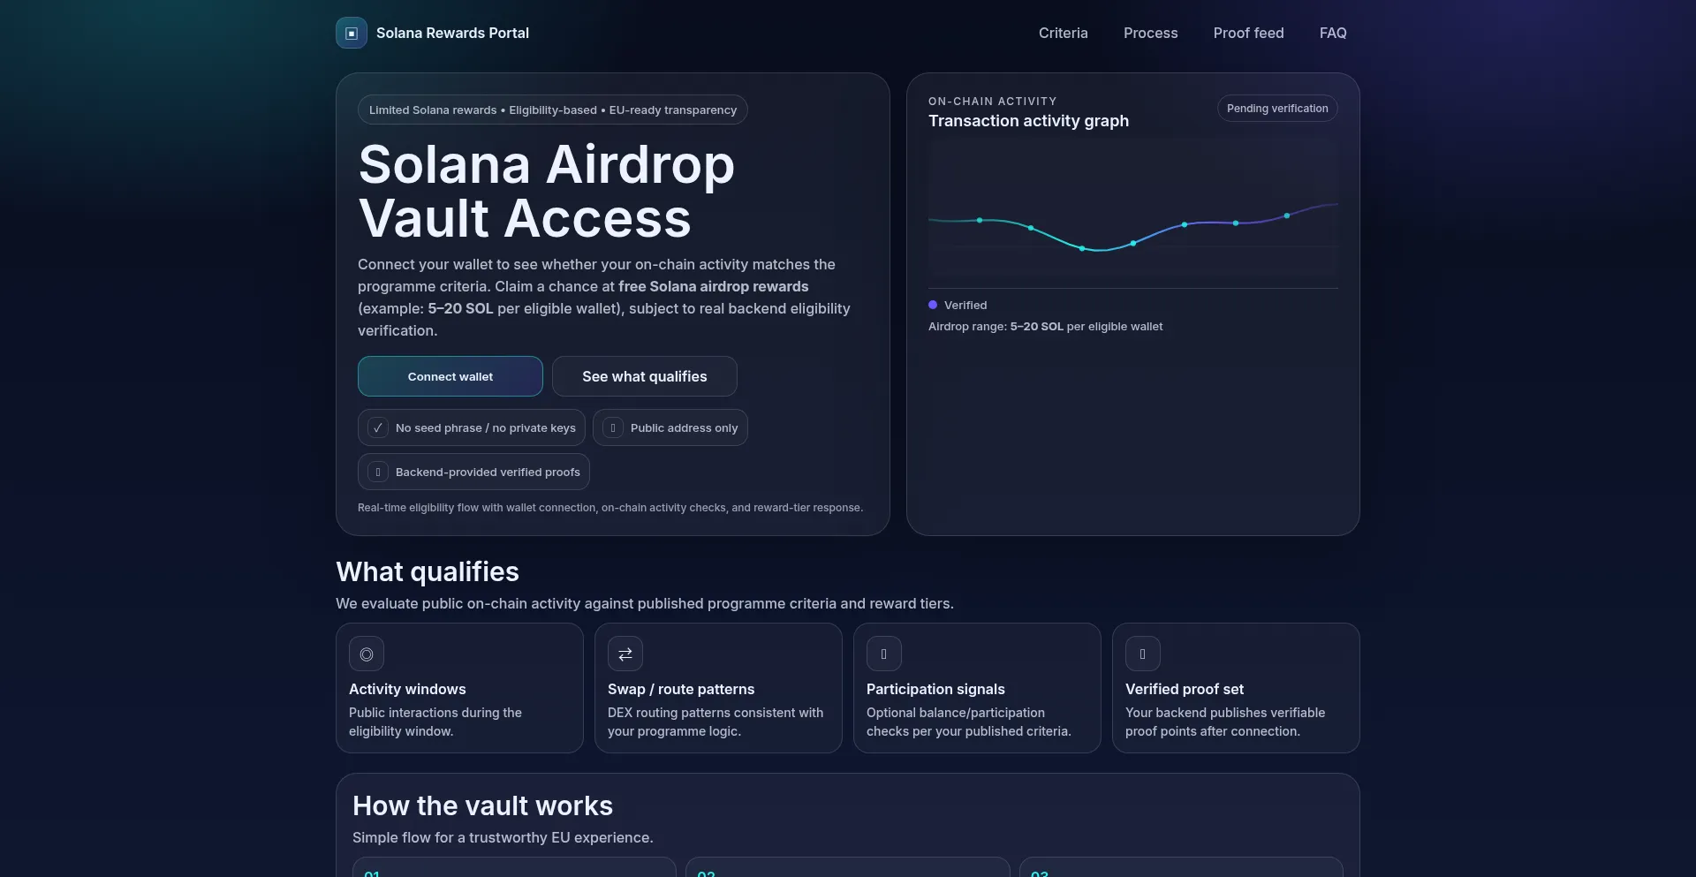Click the Pending verification status badge

[1277, 109]
